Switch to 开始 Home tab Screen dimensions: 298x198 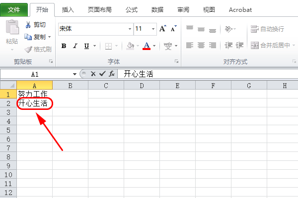42,10
